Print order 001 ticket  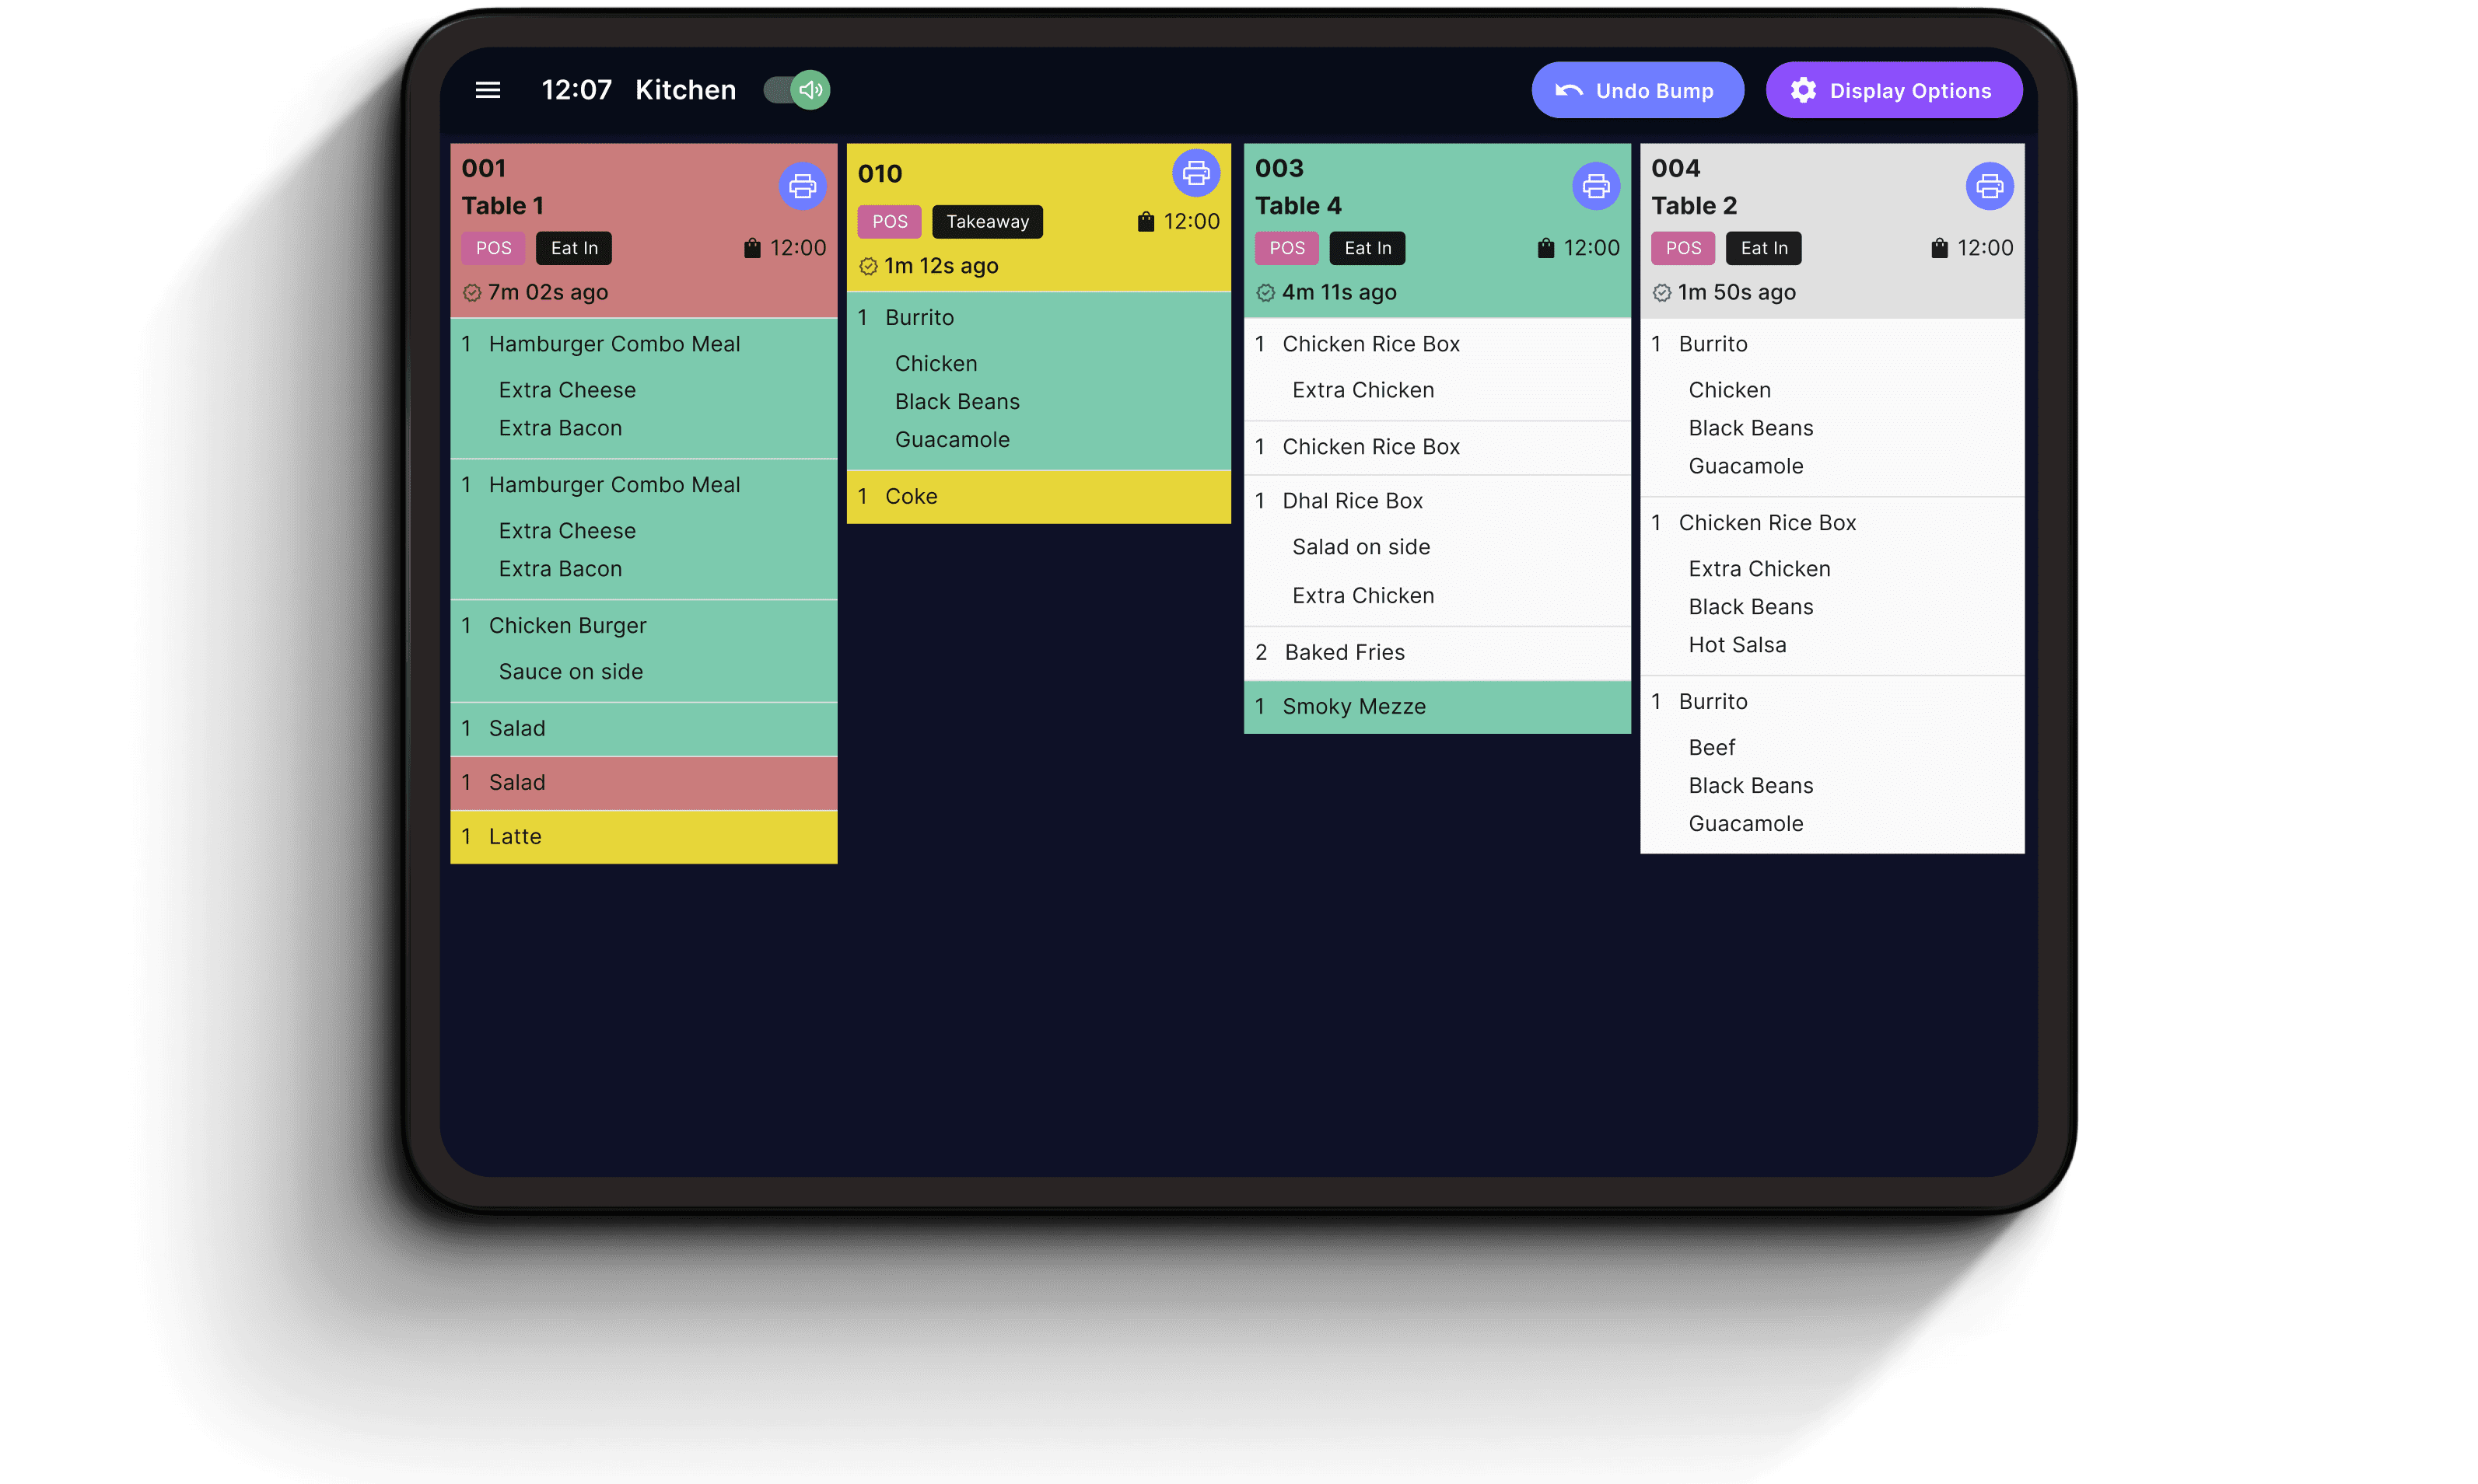(801, 186)
